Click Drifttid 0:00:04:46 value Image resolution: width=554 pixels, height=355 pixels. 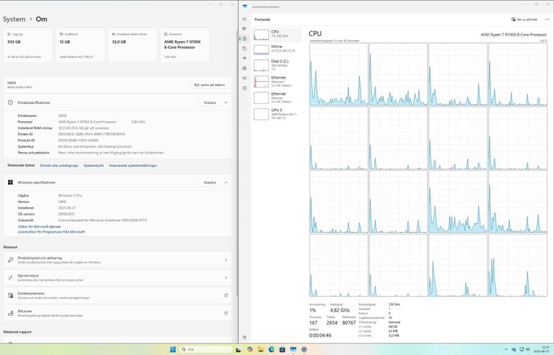click(x=320, y=335)
